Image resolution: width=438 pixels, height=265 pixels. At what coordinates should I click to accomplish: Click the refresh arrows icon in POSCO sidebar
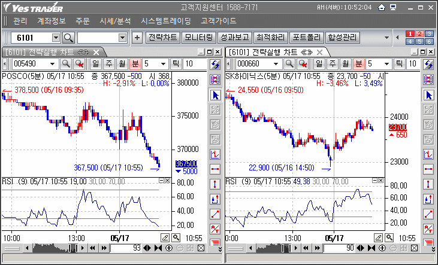pos(215,65)
